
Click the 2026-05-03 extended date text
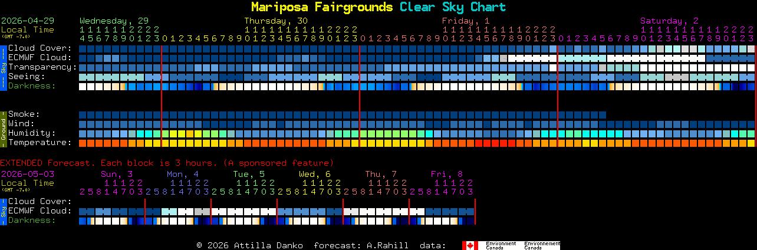28,174
